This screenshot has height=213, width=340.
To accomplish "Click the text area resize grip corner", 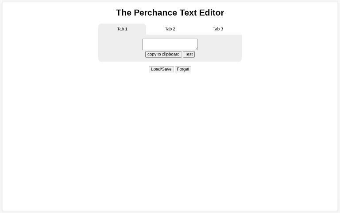I will tap(197, 49).
